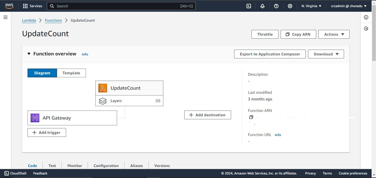Open the Monitor tab
The width and height of the screenshot is (376, 178).
pyautogui.click(x=75, y=166)
